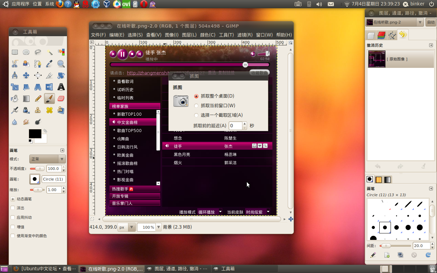The image size is (437, 273).
Task: Select the Rotate tool
Action: tap(61, 75)
